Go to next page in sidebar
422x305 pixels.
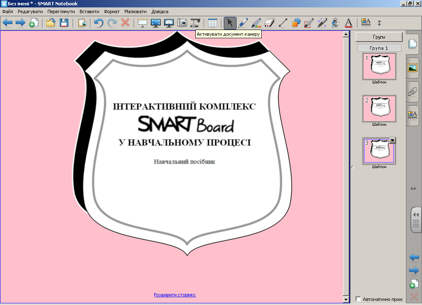pyautogui.click(x=414, y=270)
